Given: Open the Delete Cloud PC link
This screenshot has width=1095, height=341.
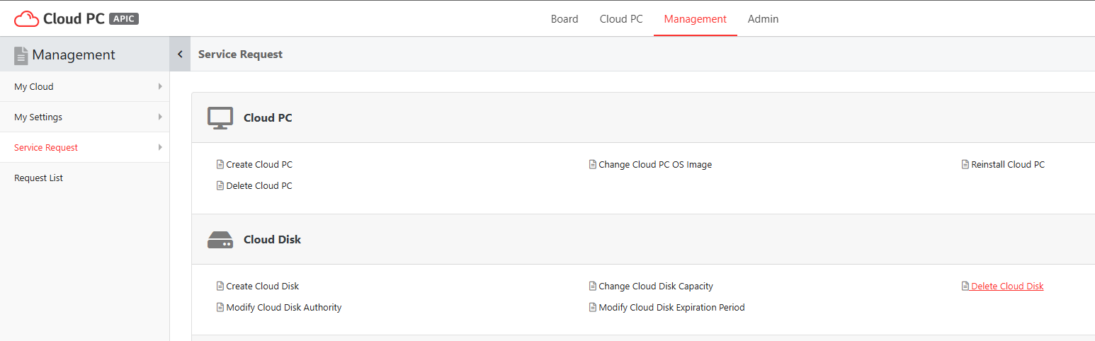Looking at the screenshot, I should 259,185.
